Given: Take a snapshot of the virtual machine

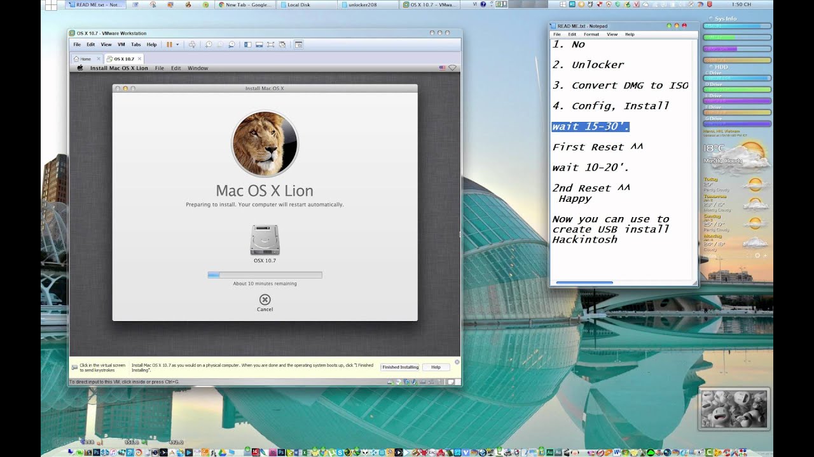Looking at the screenshot, I should 209,44.
